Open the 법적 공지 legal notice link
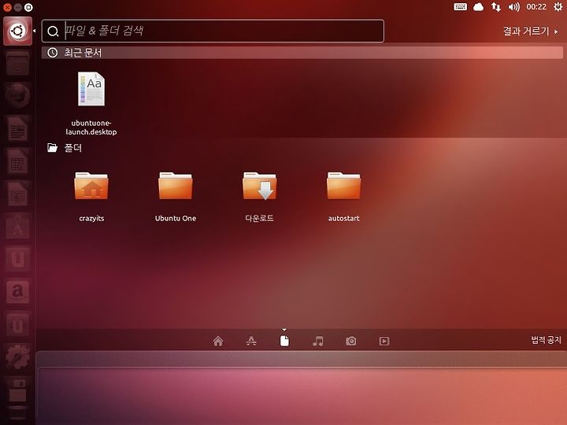 [546, 340]
